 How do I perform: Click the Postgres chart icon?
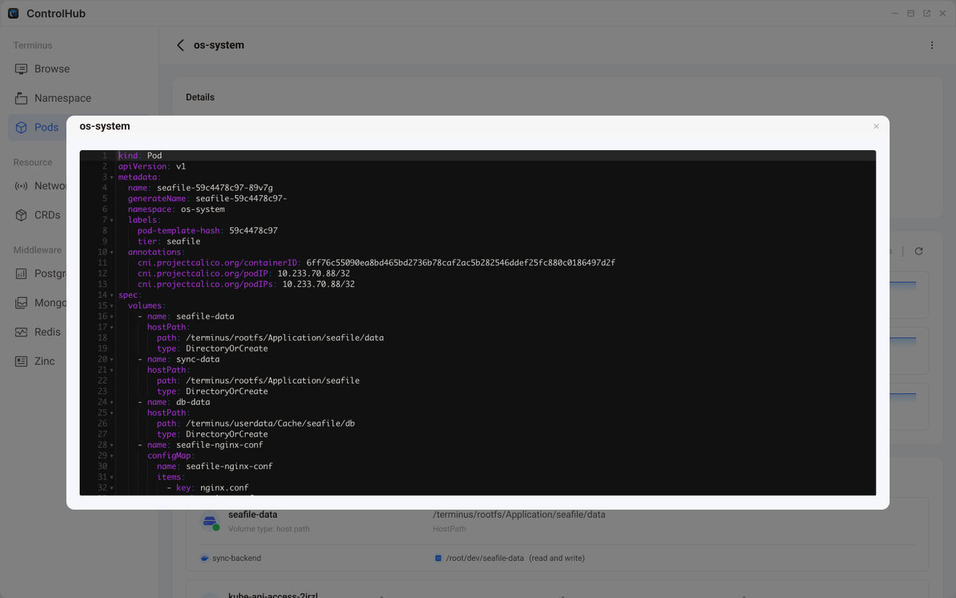tap(21, 274)
